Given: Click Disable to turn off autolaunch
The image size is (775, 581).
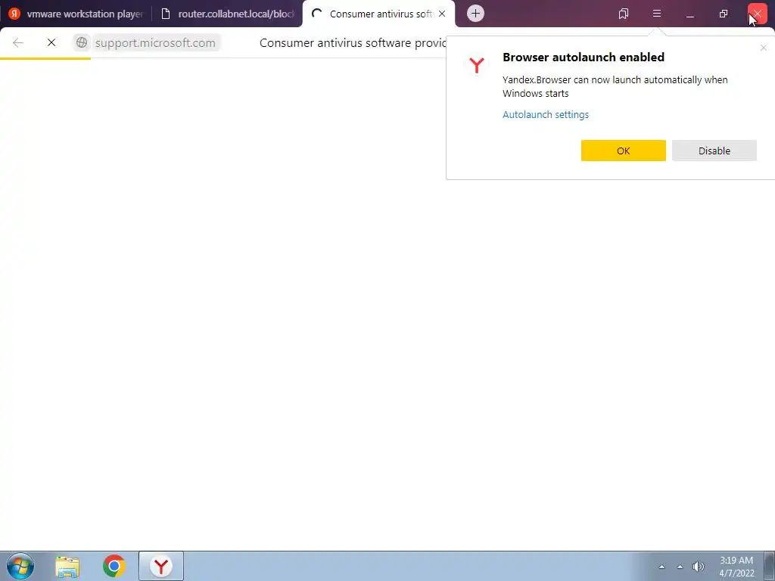Looking at the screenshot, I should click(x=714, y=151).
